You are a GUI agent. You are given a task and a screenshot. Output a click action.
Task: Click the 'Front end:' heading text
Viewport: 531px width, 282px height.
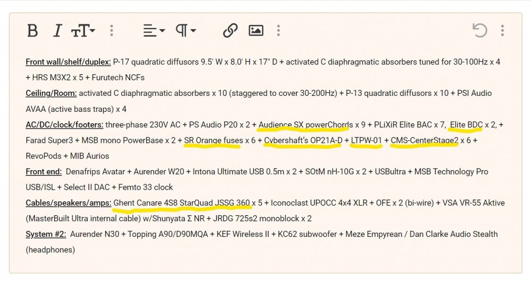(x=43, y=172)
